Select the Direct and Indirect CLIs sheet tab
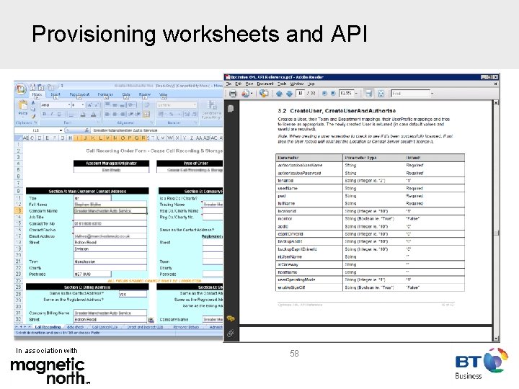Image resolution: width=519 pixels, height=389 pixels. [145, 327]
